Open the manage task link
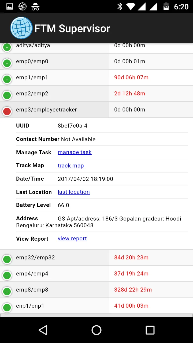The width and height of the screenshot is (193, 343). click(x=75, y=152)
